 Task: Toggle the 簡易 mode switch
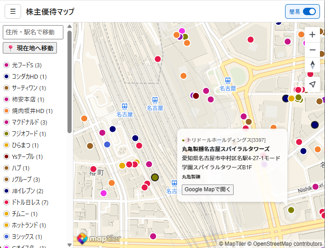[x=309, y=11]
